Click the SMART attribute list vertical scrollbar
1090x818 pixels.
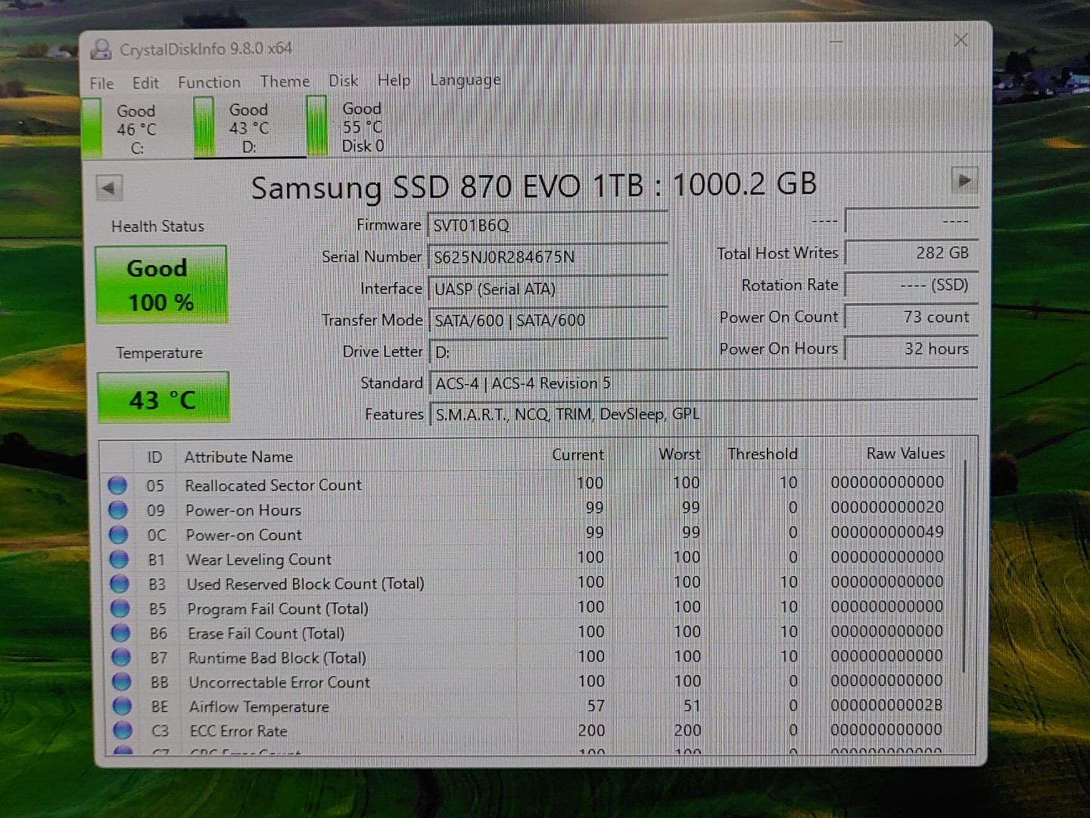(964, 564)
